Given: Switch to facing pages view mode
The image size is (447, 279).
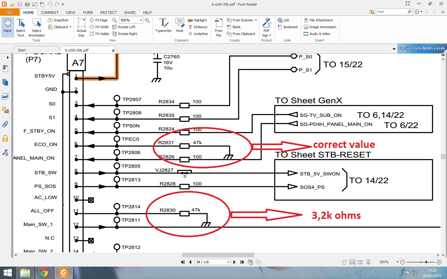Looking at the screenshot, I should pyautogui.click(x=360, y=262).
